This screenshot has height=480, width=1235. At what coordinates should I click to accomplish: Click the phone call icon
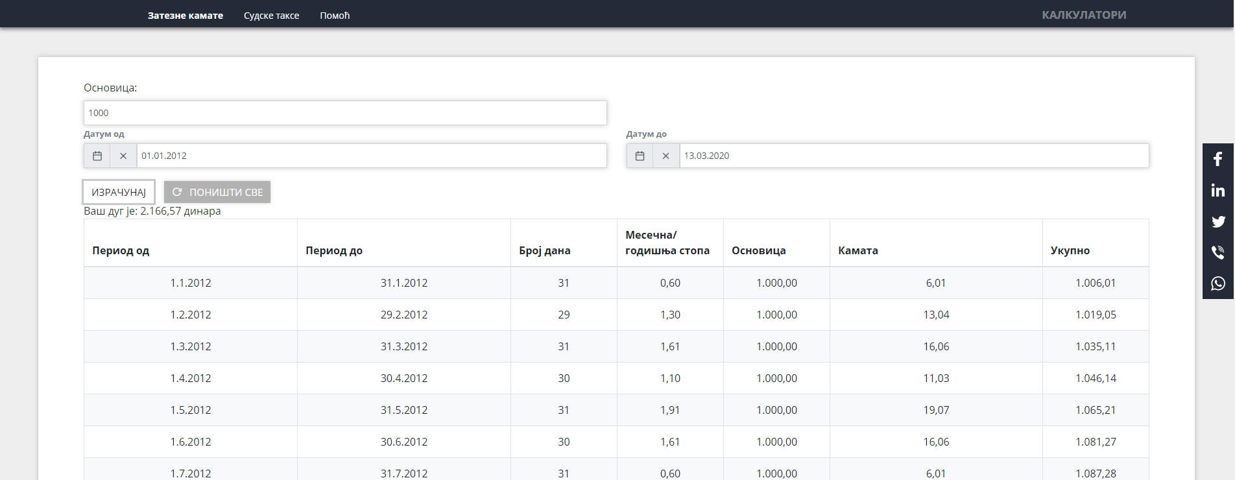[x=1218, y=252]
